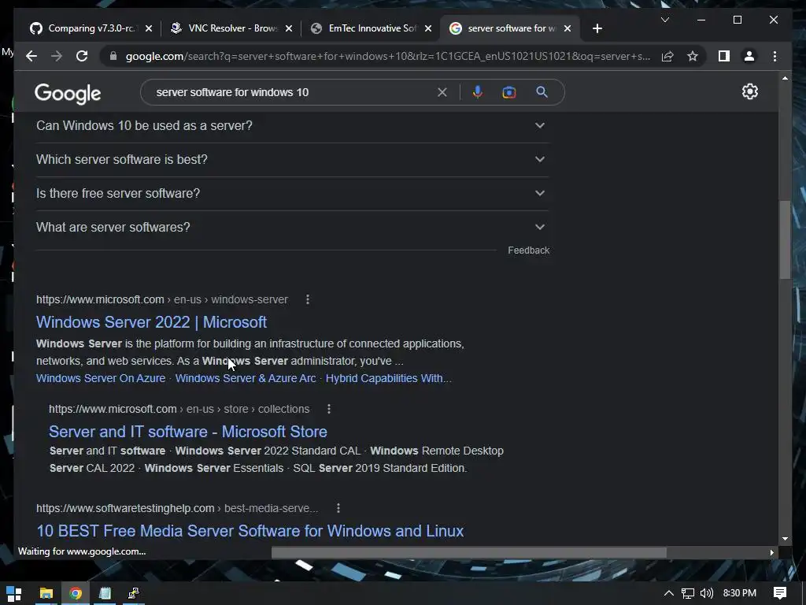
Task: Click the scroll-up arrow of the page
Action: pos(785,78)
